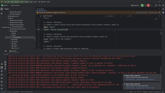Open the Structure tool window icon
Image resolution: width=165 pixels, height=93 pixels.
coord(2,13)
